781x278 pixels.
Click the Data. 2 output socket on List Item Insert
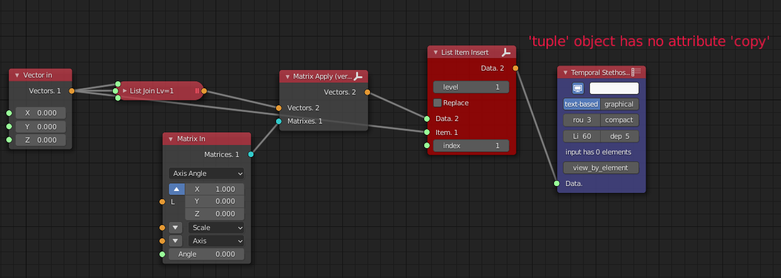515,68
